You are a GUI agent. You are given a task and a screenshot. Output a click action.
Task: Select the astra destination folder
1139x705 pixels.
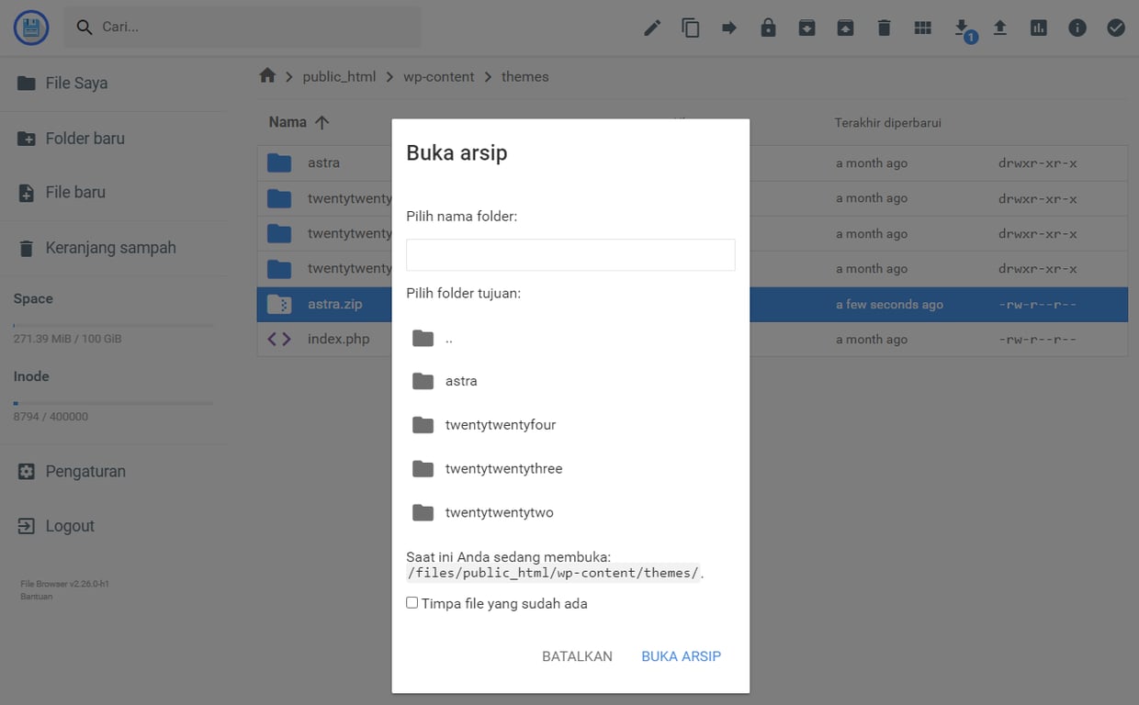(x=461, y=381)
